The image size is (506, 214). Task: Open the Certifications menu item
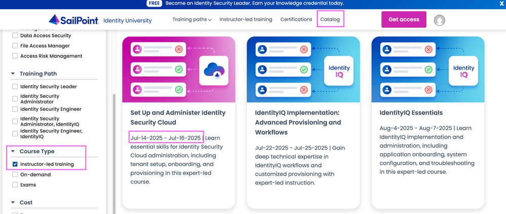pos(296,20)
